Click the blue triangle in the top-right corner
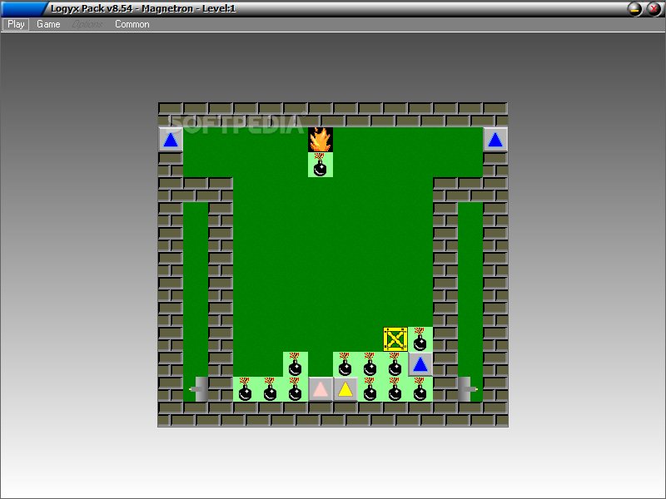 click(x=495, y=140)
